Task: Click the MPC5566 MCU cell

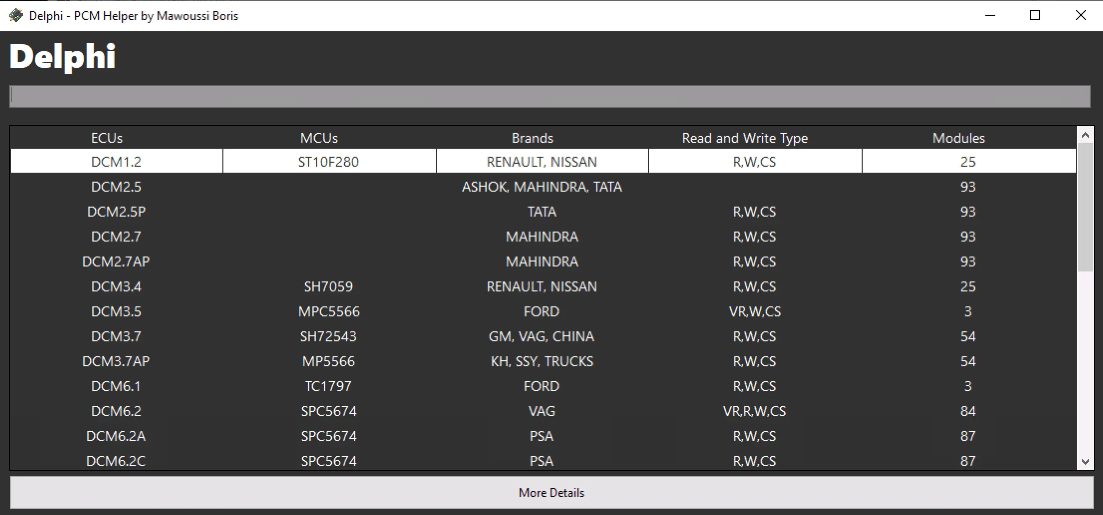Action: click(x=329, y=311)
